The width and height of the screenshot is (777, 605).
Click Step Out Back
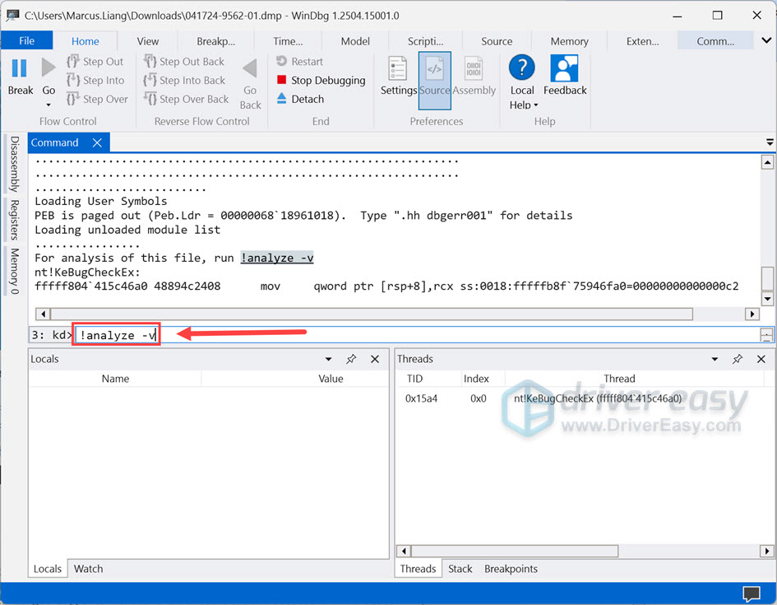(x=184, y=62)
